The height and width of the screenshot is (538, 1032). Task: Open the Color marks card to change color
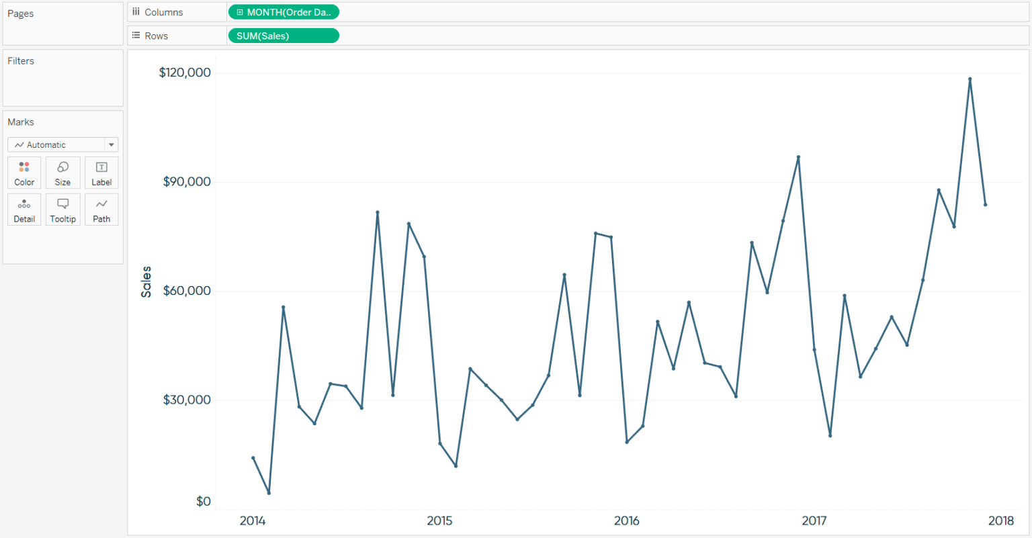click(x=24, y=172)
